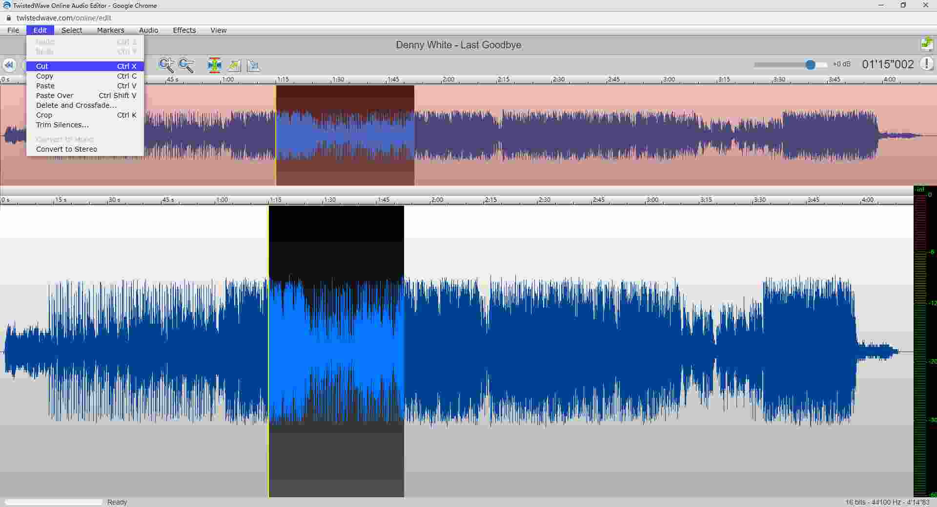Choose Paste from the Edit menu

click(85, 86)
